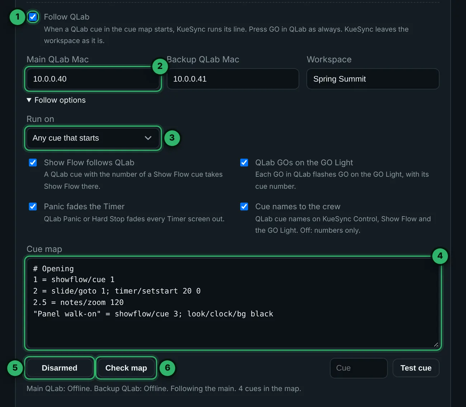Viewport: 466px width, 407px height.
Task: Click the '2 = slide/goto 1' cue map line
Action: click(x=117, y=291)
